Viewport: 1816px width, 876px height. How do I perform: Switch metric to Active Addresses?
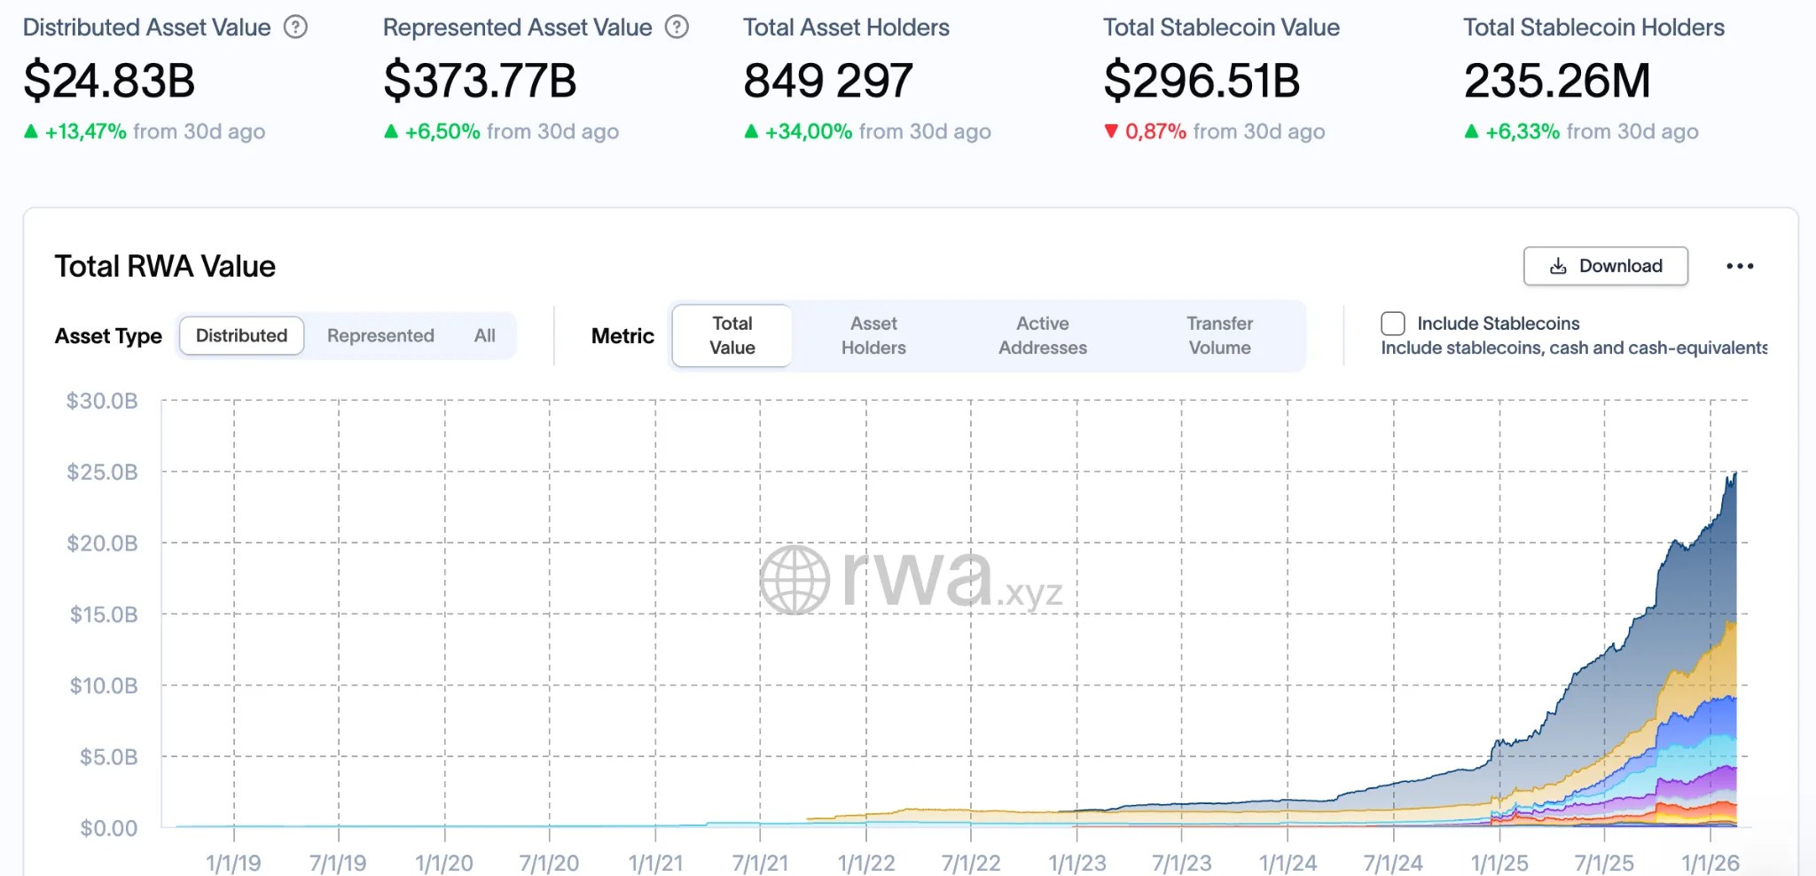click(1043, 336)
